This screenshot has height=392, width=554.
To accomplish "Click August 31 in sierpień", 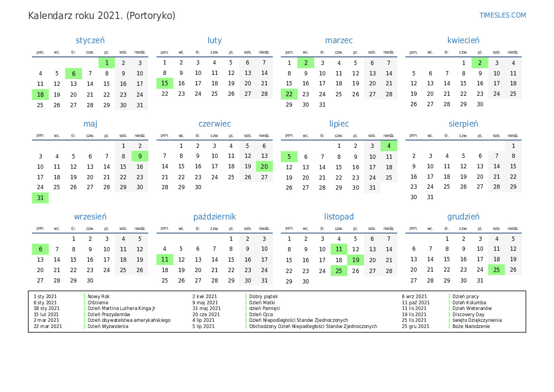I will [430, 197].
